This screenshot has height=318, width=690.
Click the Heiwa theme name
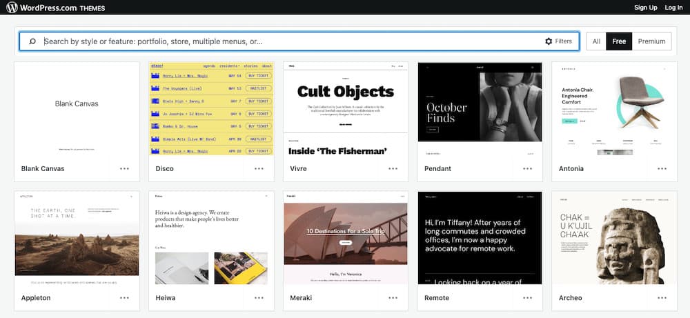click(166, 298)
